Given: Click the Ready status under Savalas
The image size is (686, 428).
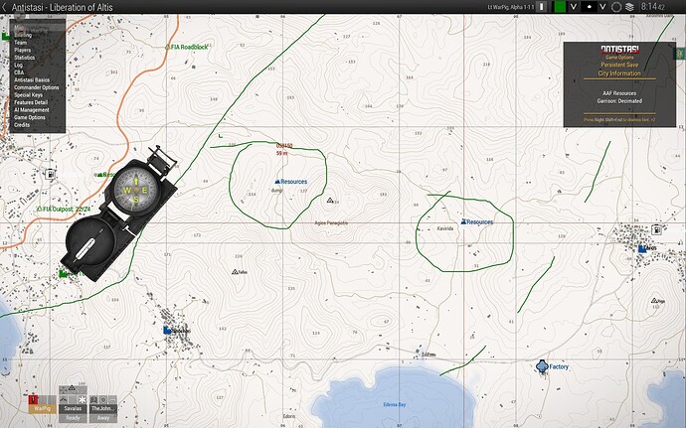Looking at the screenshot, I should click(73, 418).
